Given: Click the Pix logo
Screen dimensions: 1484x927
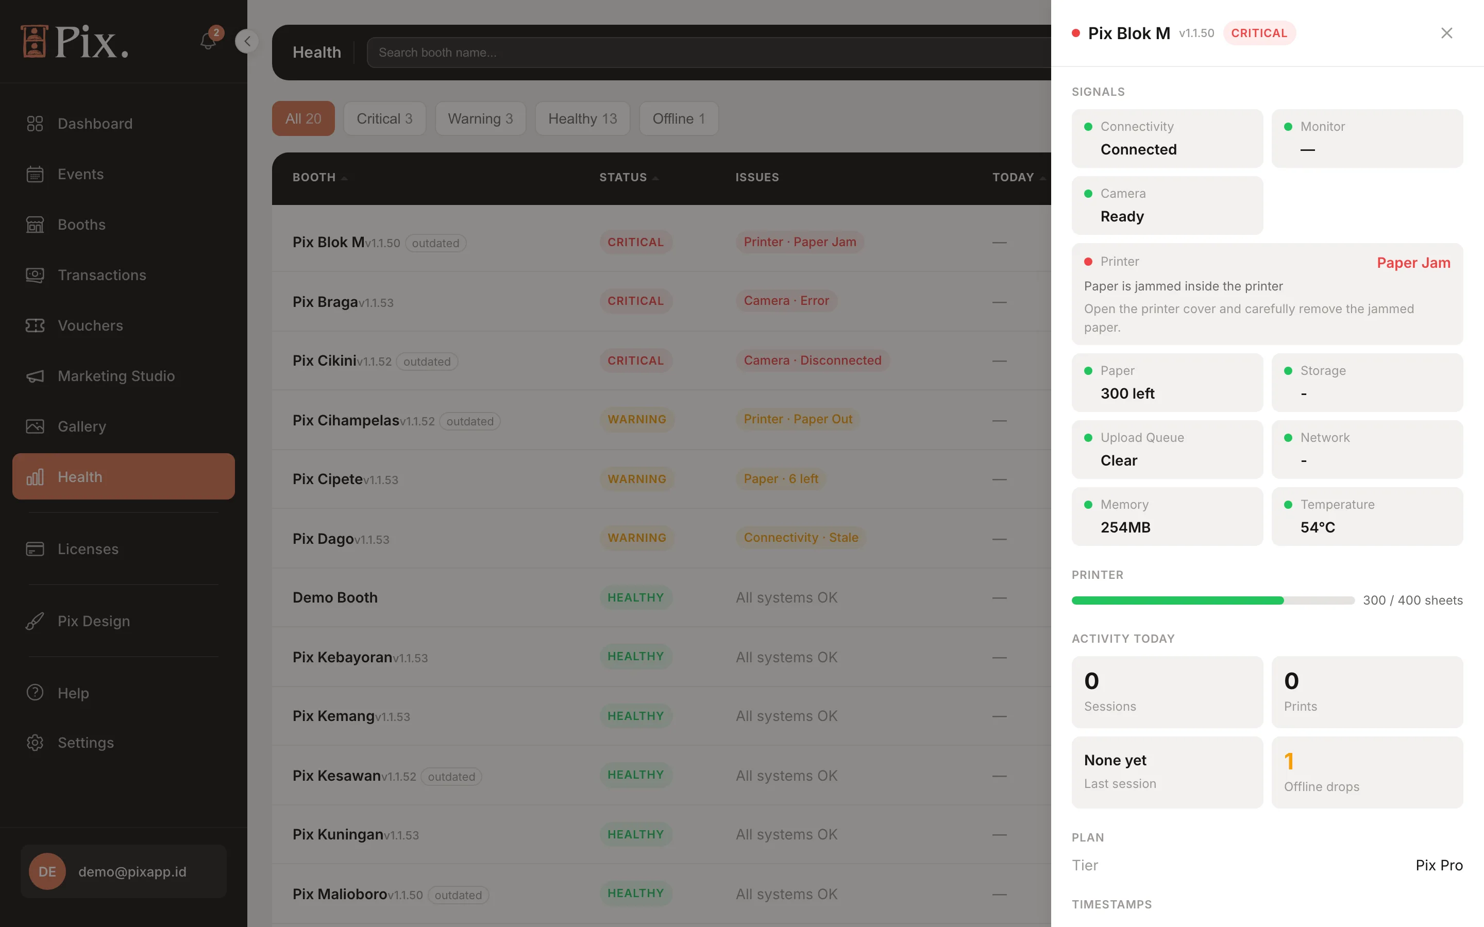Looking at the screenshot, I should (74, 42).
